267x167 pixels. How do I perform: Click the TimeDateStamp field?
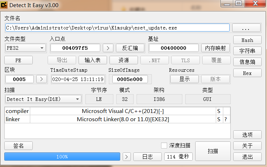coord(78,79)
